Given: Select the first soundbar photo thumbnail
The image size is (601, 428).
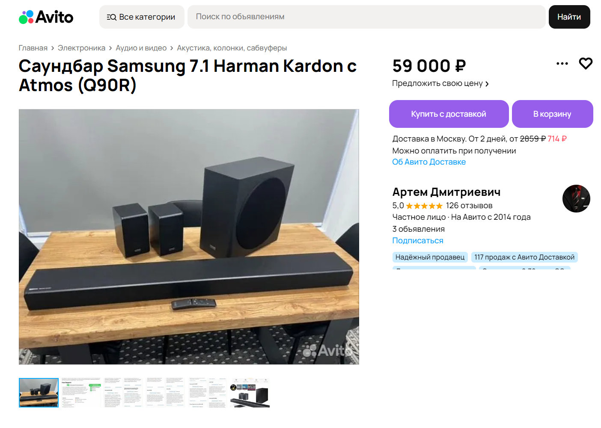Looking at the screenshot, I should (39, 393).
